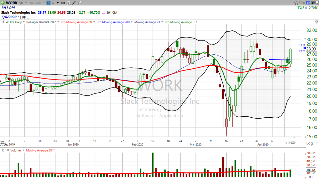
Task: Click the WORK Daily reorder arrows icon
Action: pyautogui.click(x=3, y=22)
